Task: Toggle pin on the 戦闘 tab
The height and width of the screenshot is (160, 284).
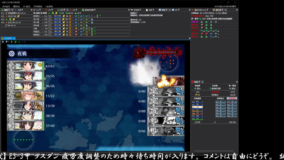Action: [199, 82]
